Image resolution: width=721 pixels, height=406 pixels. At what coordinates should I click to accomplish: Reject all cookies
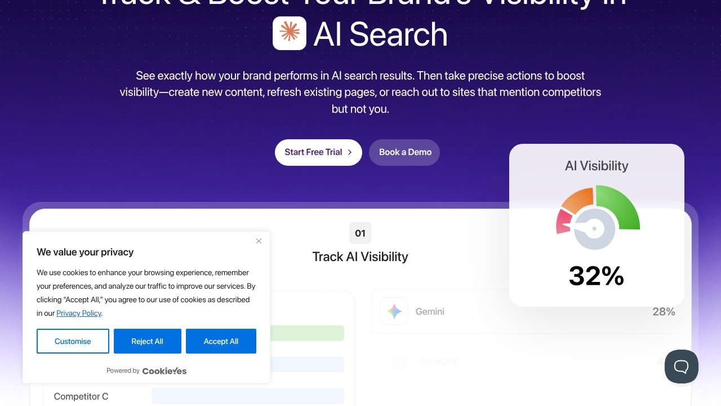147,341
